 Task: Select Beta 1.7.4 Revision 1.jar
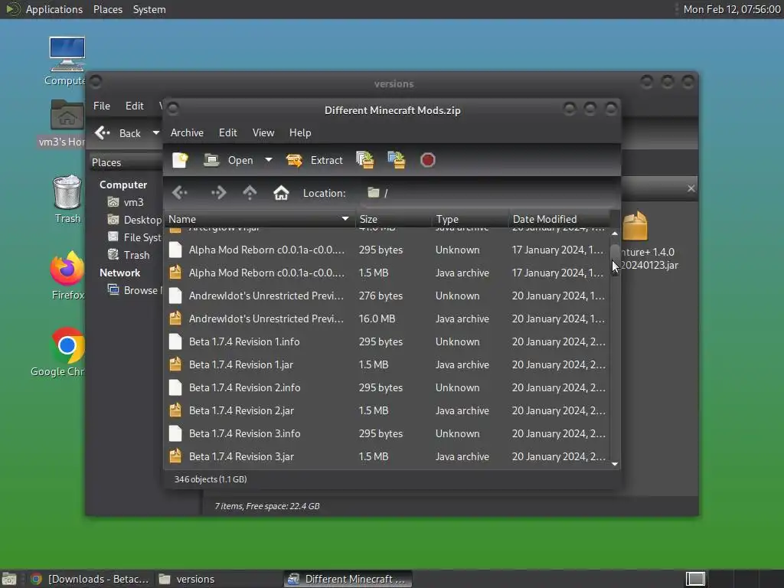pyautogui.click(x=387, y=364)
